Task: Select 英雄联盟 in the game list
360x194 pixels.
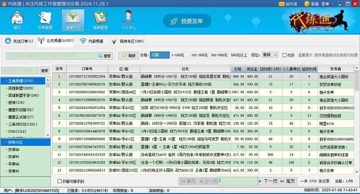Action: tap(20, 88)
